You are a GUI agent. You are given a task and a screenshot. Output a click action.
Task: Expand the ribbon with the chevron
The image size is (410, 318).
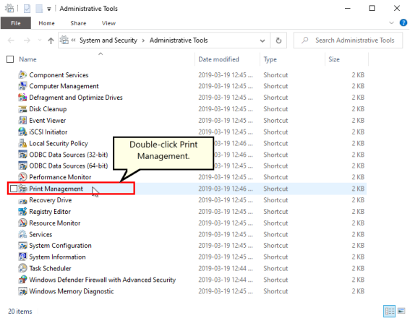pos(391,23)
